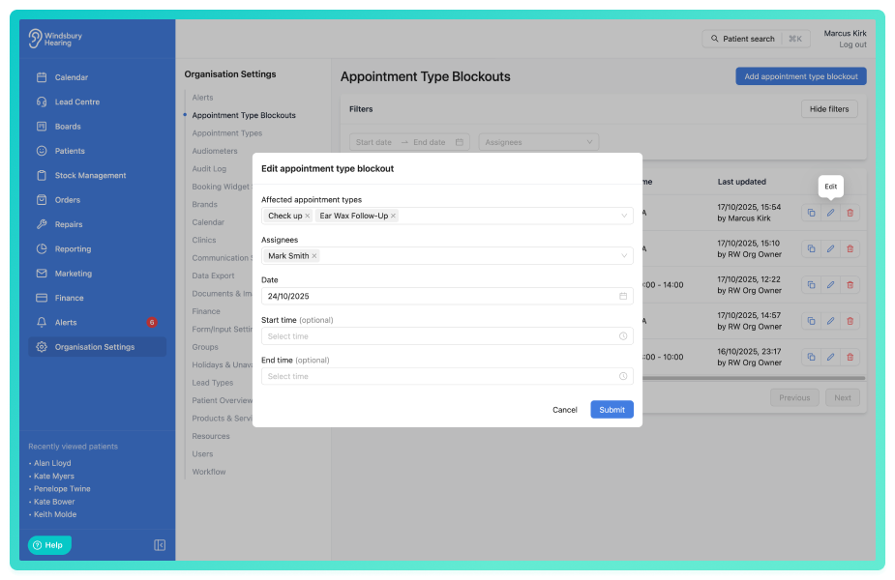The image size is (895, 580).
Task: Copy the blockout updated 17/10/2025, 14:57
Action: (x=811, y=321)
